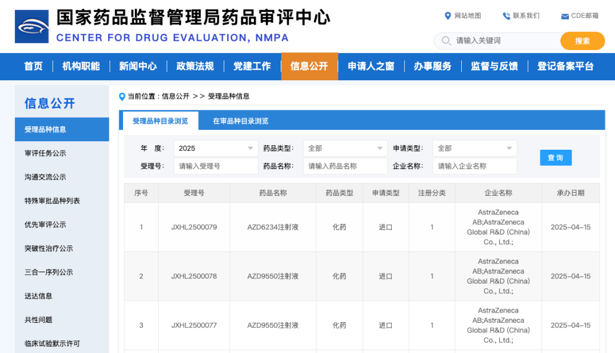Click inside the 药品名称 text box
The image size is (615, 353).
tap(345, 166)
